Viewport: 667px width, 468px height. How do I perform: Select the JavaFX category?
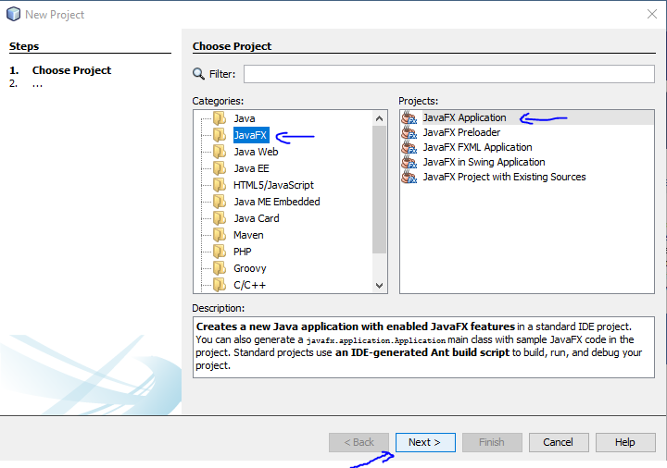pos(251,135)
